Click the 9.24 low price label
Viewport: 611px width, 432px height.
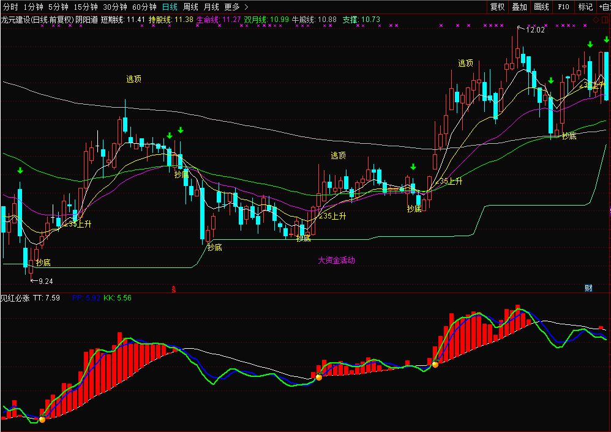click(x=45, y=281)
